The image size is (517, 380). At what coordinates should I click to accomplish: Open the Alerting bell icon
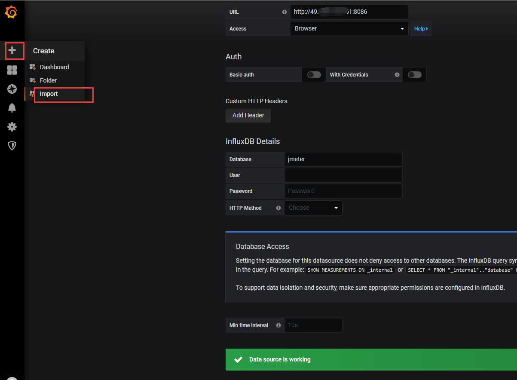point(12,108)
